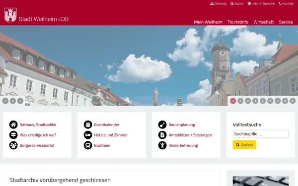Screen dimensions: 298x186
Task: Jump to slide 6 in the pagination
Action: [270, 101]
